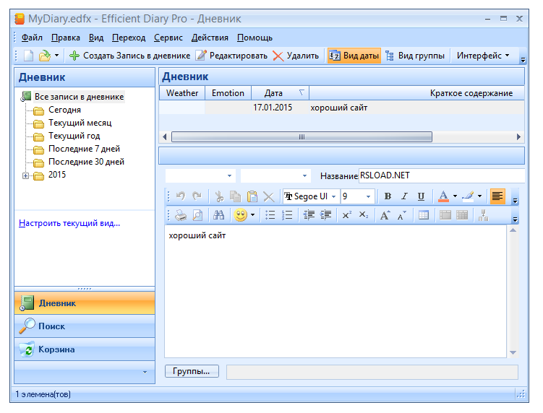The height and width of the screenshot is (413, 543).
Task: Open the font size 9 dropdown
Action: tap(368, 196)
